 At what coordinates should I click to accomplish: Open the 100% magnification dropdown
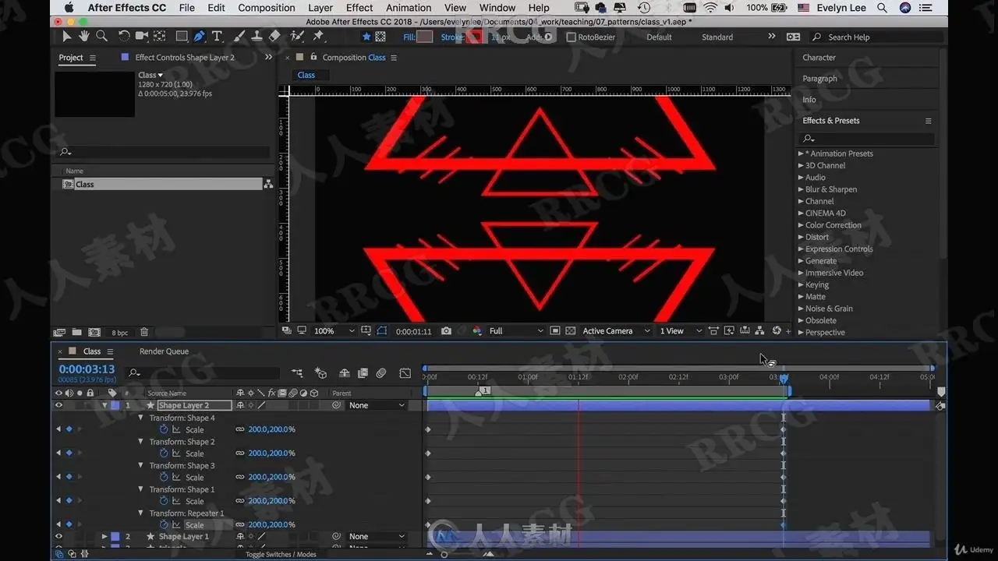pos(334,331)
